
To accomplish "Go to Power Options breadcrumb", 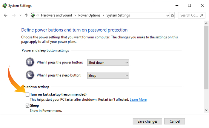I will (89, 15).
